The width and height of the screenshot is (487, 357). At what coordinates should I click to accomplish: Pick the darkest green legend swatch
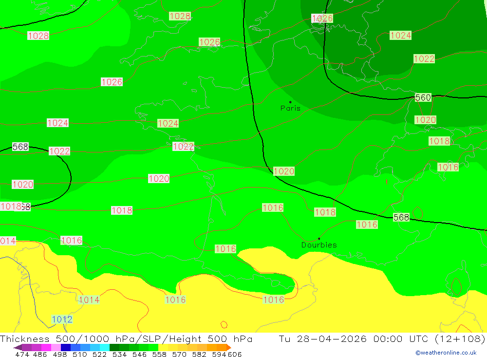click(x=114, y=347)
